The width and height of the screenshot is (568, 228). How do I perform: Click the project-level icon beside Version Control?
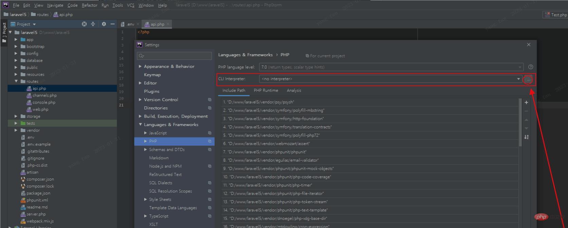tap(209, 100)
